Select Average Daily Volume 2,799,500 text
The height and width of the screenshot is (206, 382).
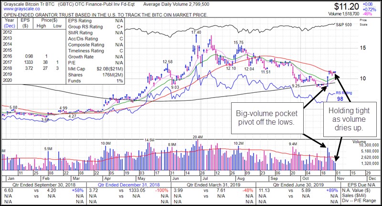tap(176, 4)
